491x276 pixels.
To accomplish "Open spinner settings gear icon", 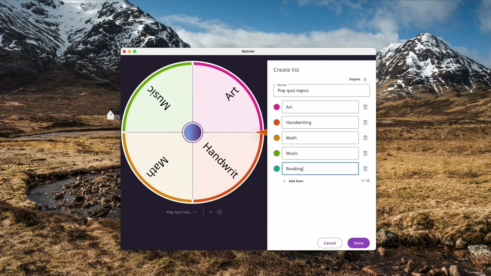I will tap(219, 212).
